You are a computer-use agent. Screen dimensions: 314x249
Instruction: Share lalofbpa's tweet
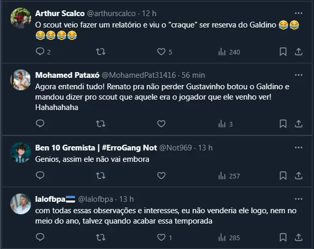(x=298, y=238)
